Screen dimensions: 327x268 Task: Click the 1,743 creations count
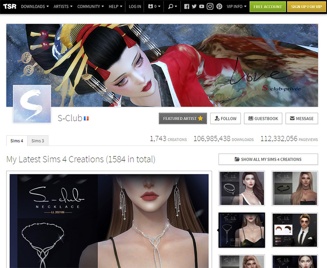click(168, 139)
